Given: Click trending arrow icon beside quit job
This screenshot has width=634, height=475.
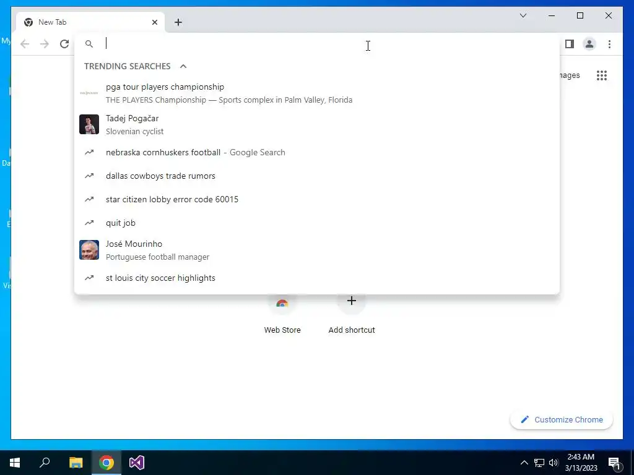Looking at the screenshot, I should 89,223.
